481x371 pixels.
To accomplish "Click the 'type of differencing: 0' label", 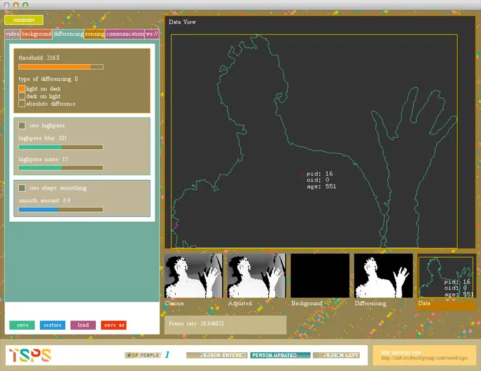I will click(x=48, y=79).
